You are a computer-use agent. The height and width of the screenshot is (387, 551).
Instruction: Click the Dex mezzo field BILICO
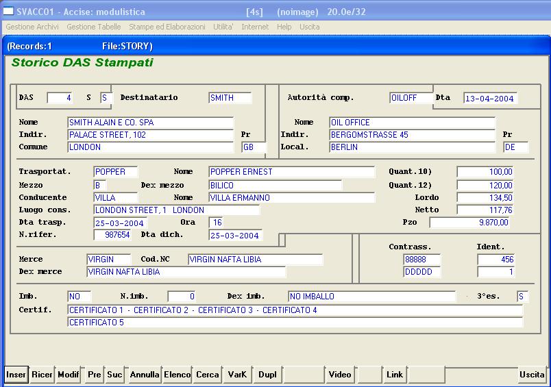275,186
